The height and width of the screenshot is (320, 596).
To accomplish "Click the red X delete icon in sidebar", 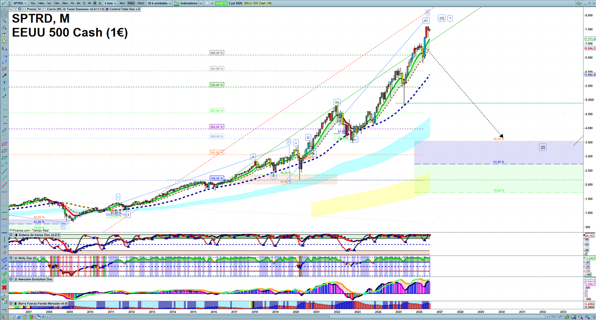I will click(4, 288).
